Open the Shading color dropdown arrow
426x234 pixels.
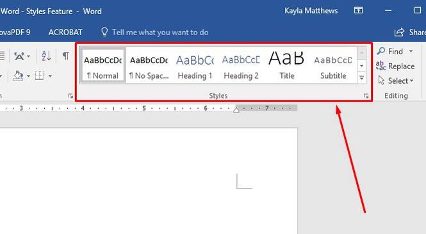pyautogui.click(x=28, y=76)
